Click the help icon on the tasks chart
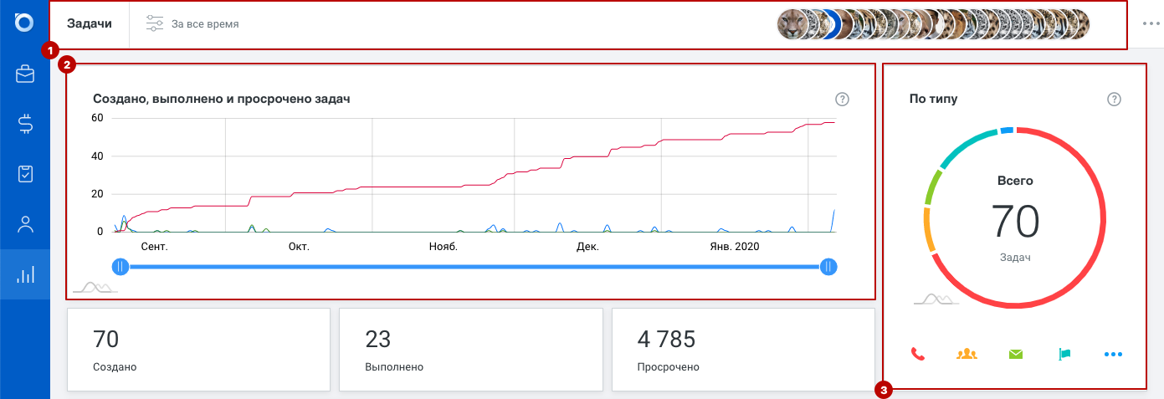Image resolution: width=1164 pixels, height=399 pixels. (843, 99)
